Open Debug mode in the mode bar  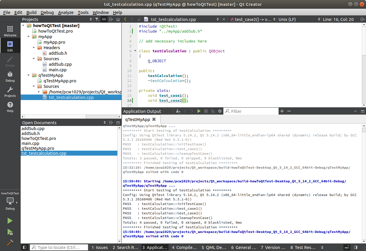pos(10,77)
